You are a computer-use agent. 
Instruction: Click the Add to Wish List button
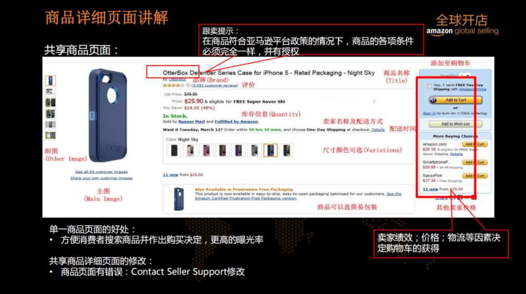point(455,124)
